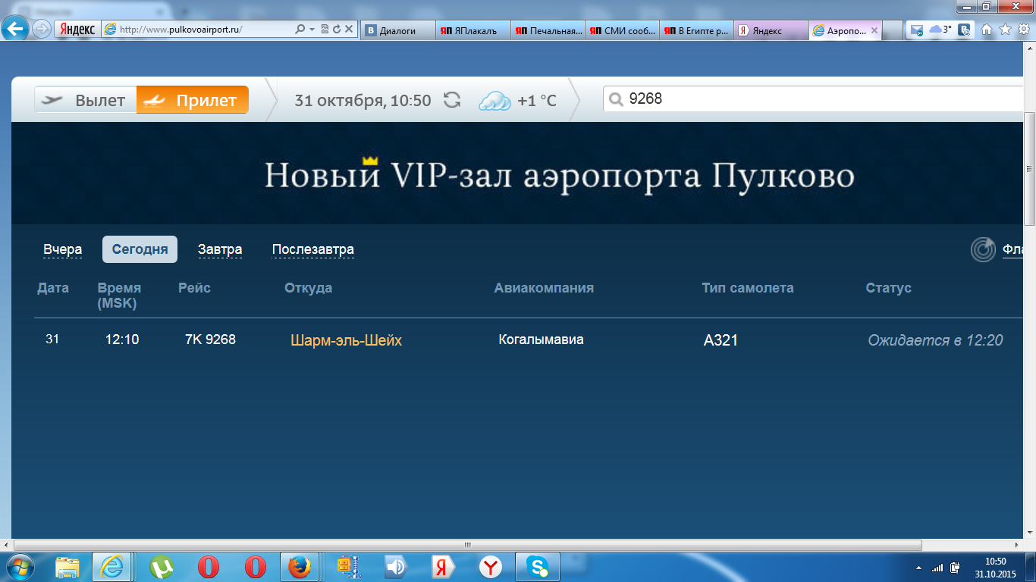This screenshot has height=582, width=1036.
Task: Switch to the Печальная... browser tab
Action: (x=548, y=30)
